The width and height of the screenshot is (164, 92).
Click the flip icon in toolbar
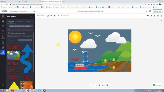point(58,16)
